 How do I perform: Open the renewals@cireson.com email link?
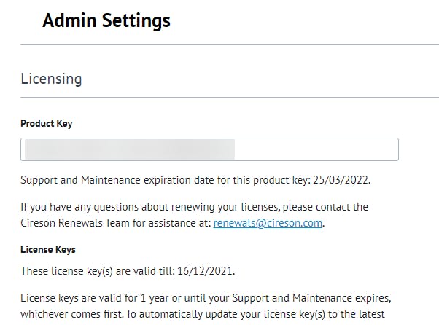(x=268, y=223)
